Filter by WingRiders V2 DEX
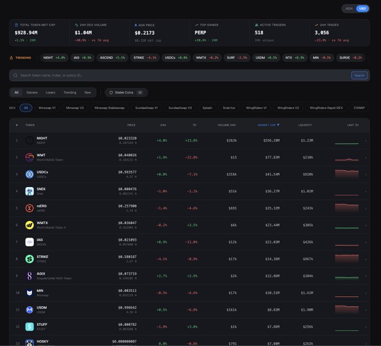Viewport: 381px width, 346px height. click(288, 108)
